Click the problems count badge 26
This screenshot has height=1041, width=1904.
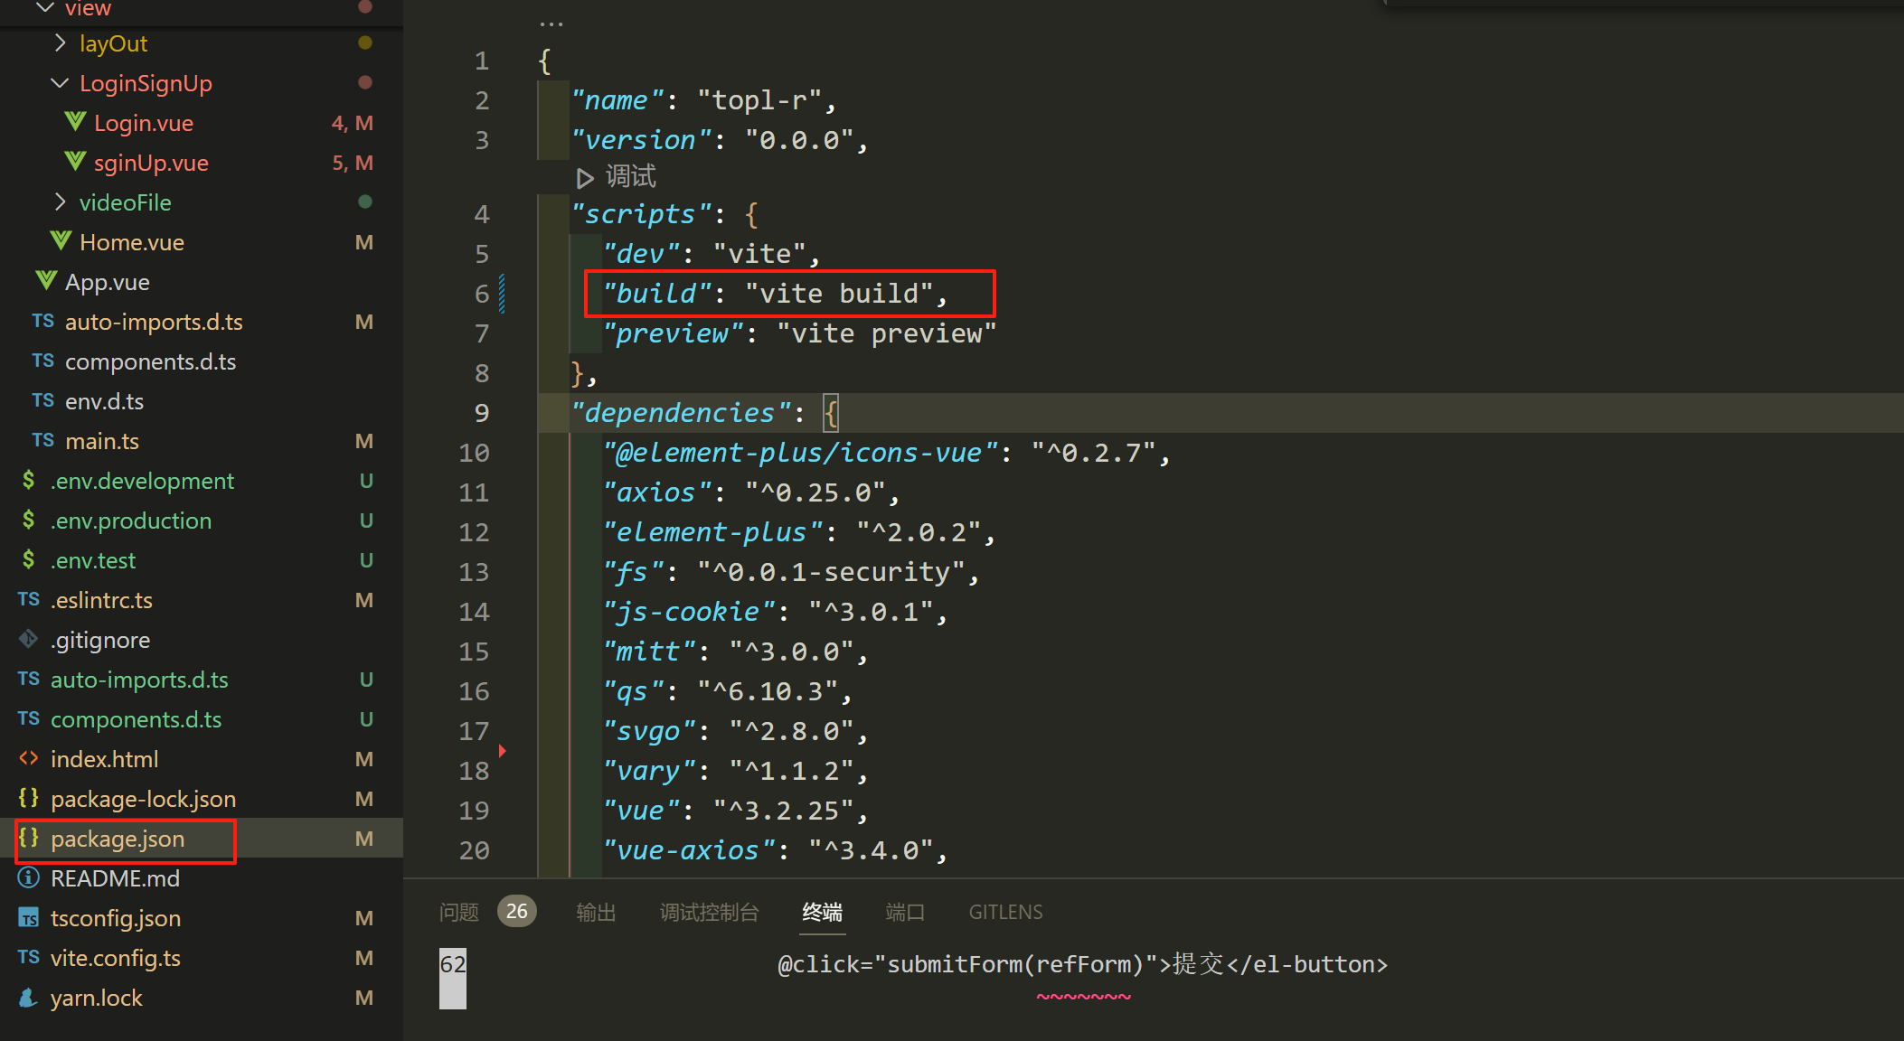(x=516, y=911)
